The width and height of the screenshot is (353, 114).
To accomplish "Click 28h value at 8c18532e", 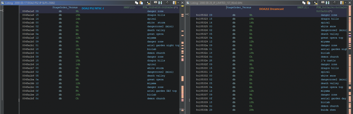I will click(252, 60).
